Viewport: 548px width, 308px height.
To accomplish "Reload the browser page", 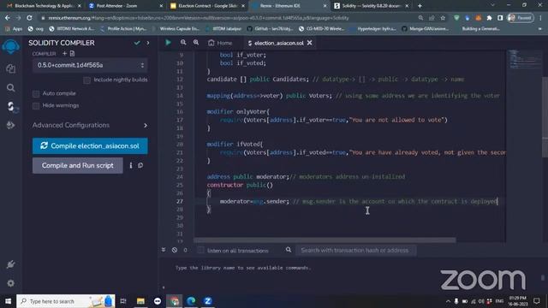I will pos(29,18).
